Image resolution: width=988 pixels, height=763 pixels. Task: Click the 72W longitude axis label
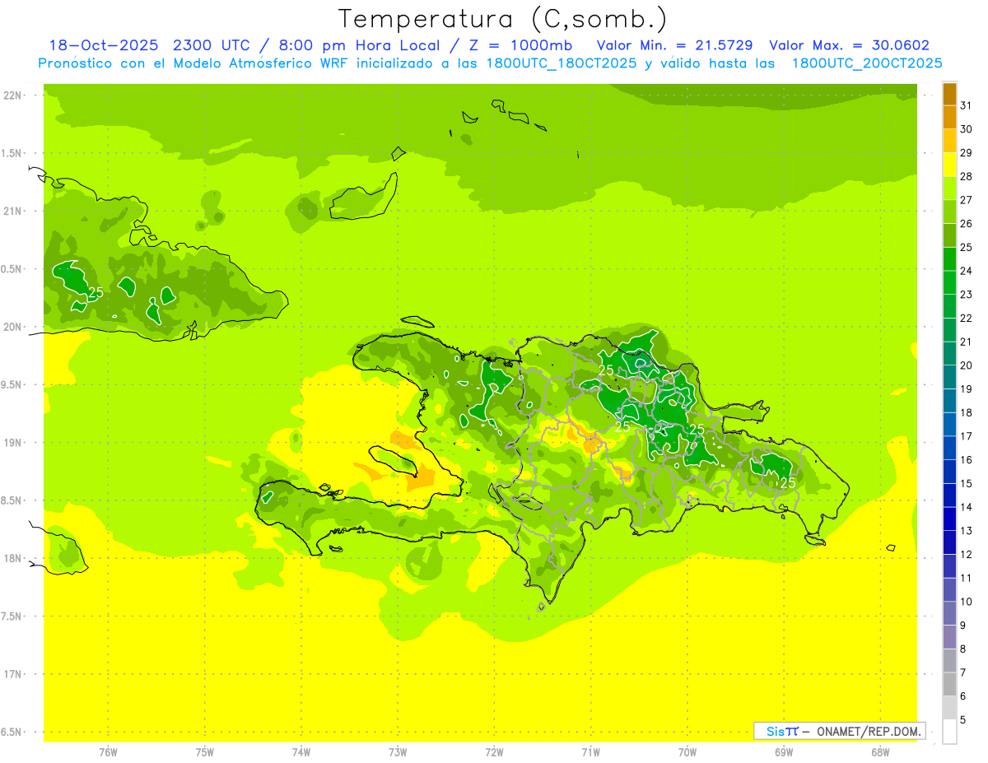[x=494, y=751]
